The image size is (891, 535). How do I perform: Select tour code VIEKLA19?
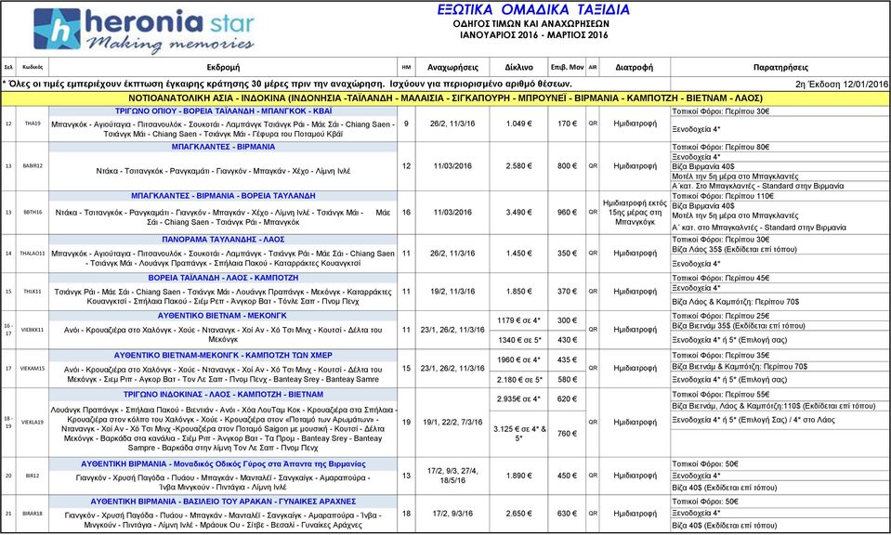click(x=33, y=422)
